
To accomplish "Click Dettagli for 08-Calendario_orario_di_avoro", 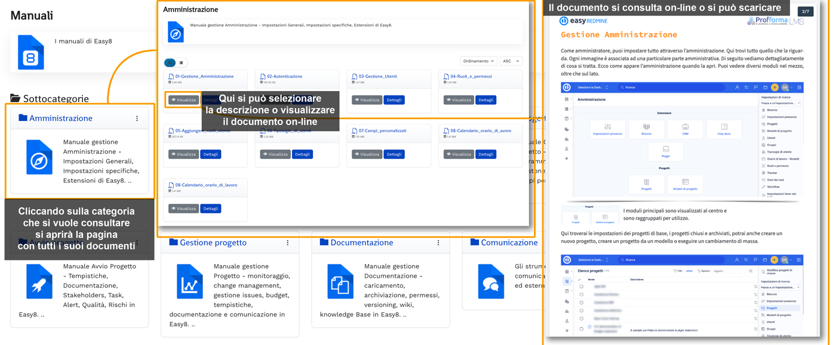I will (x=486, y=154).
